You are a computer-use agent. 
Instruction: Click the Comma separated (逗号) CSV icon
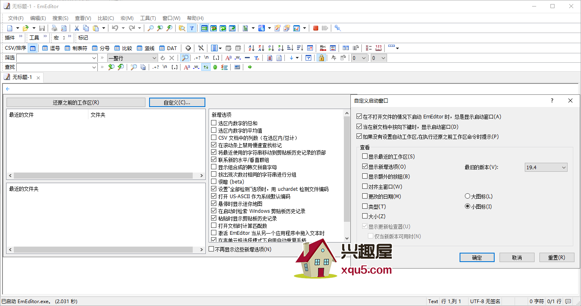pyautogui.click(x=51, y=48)
